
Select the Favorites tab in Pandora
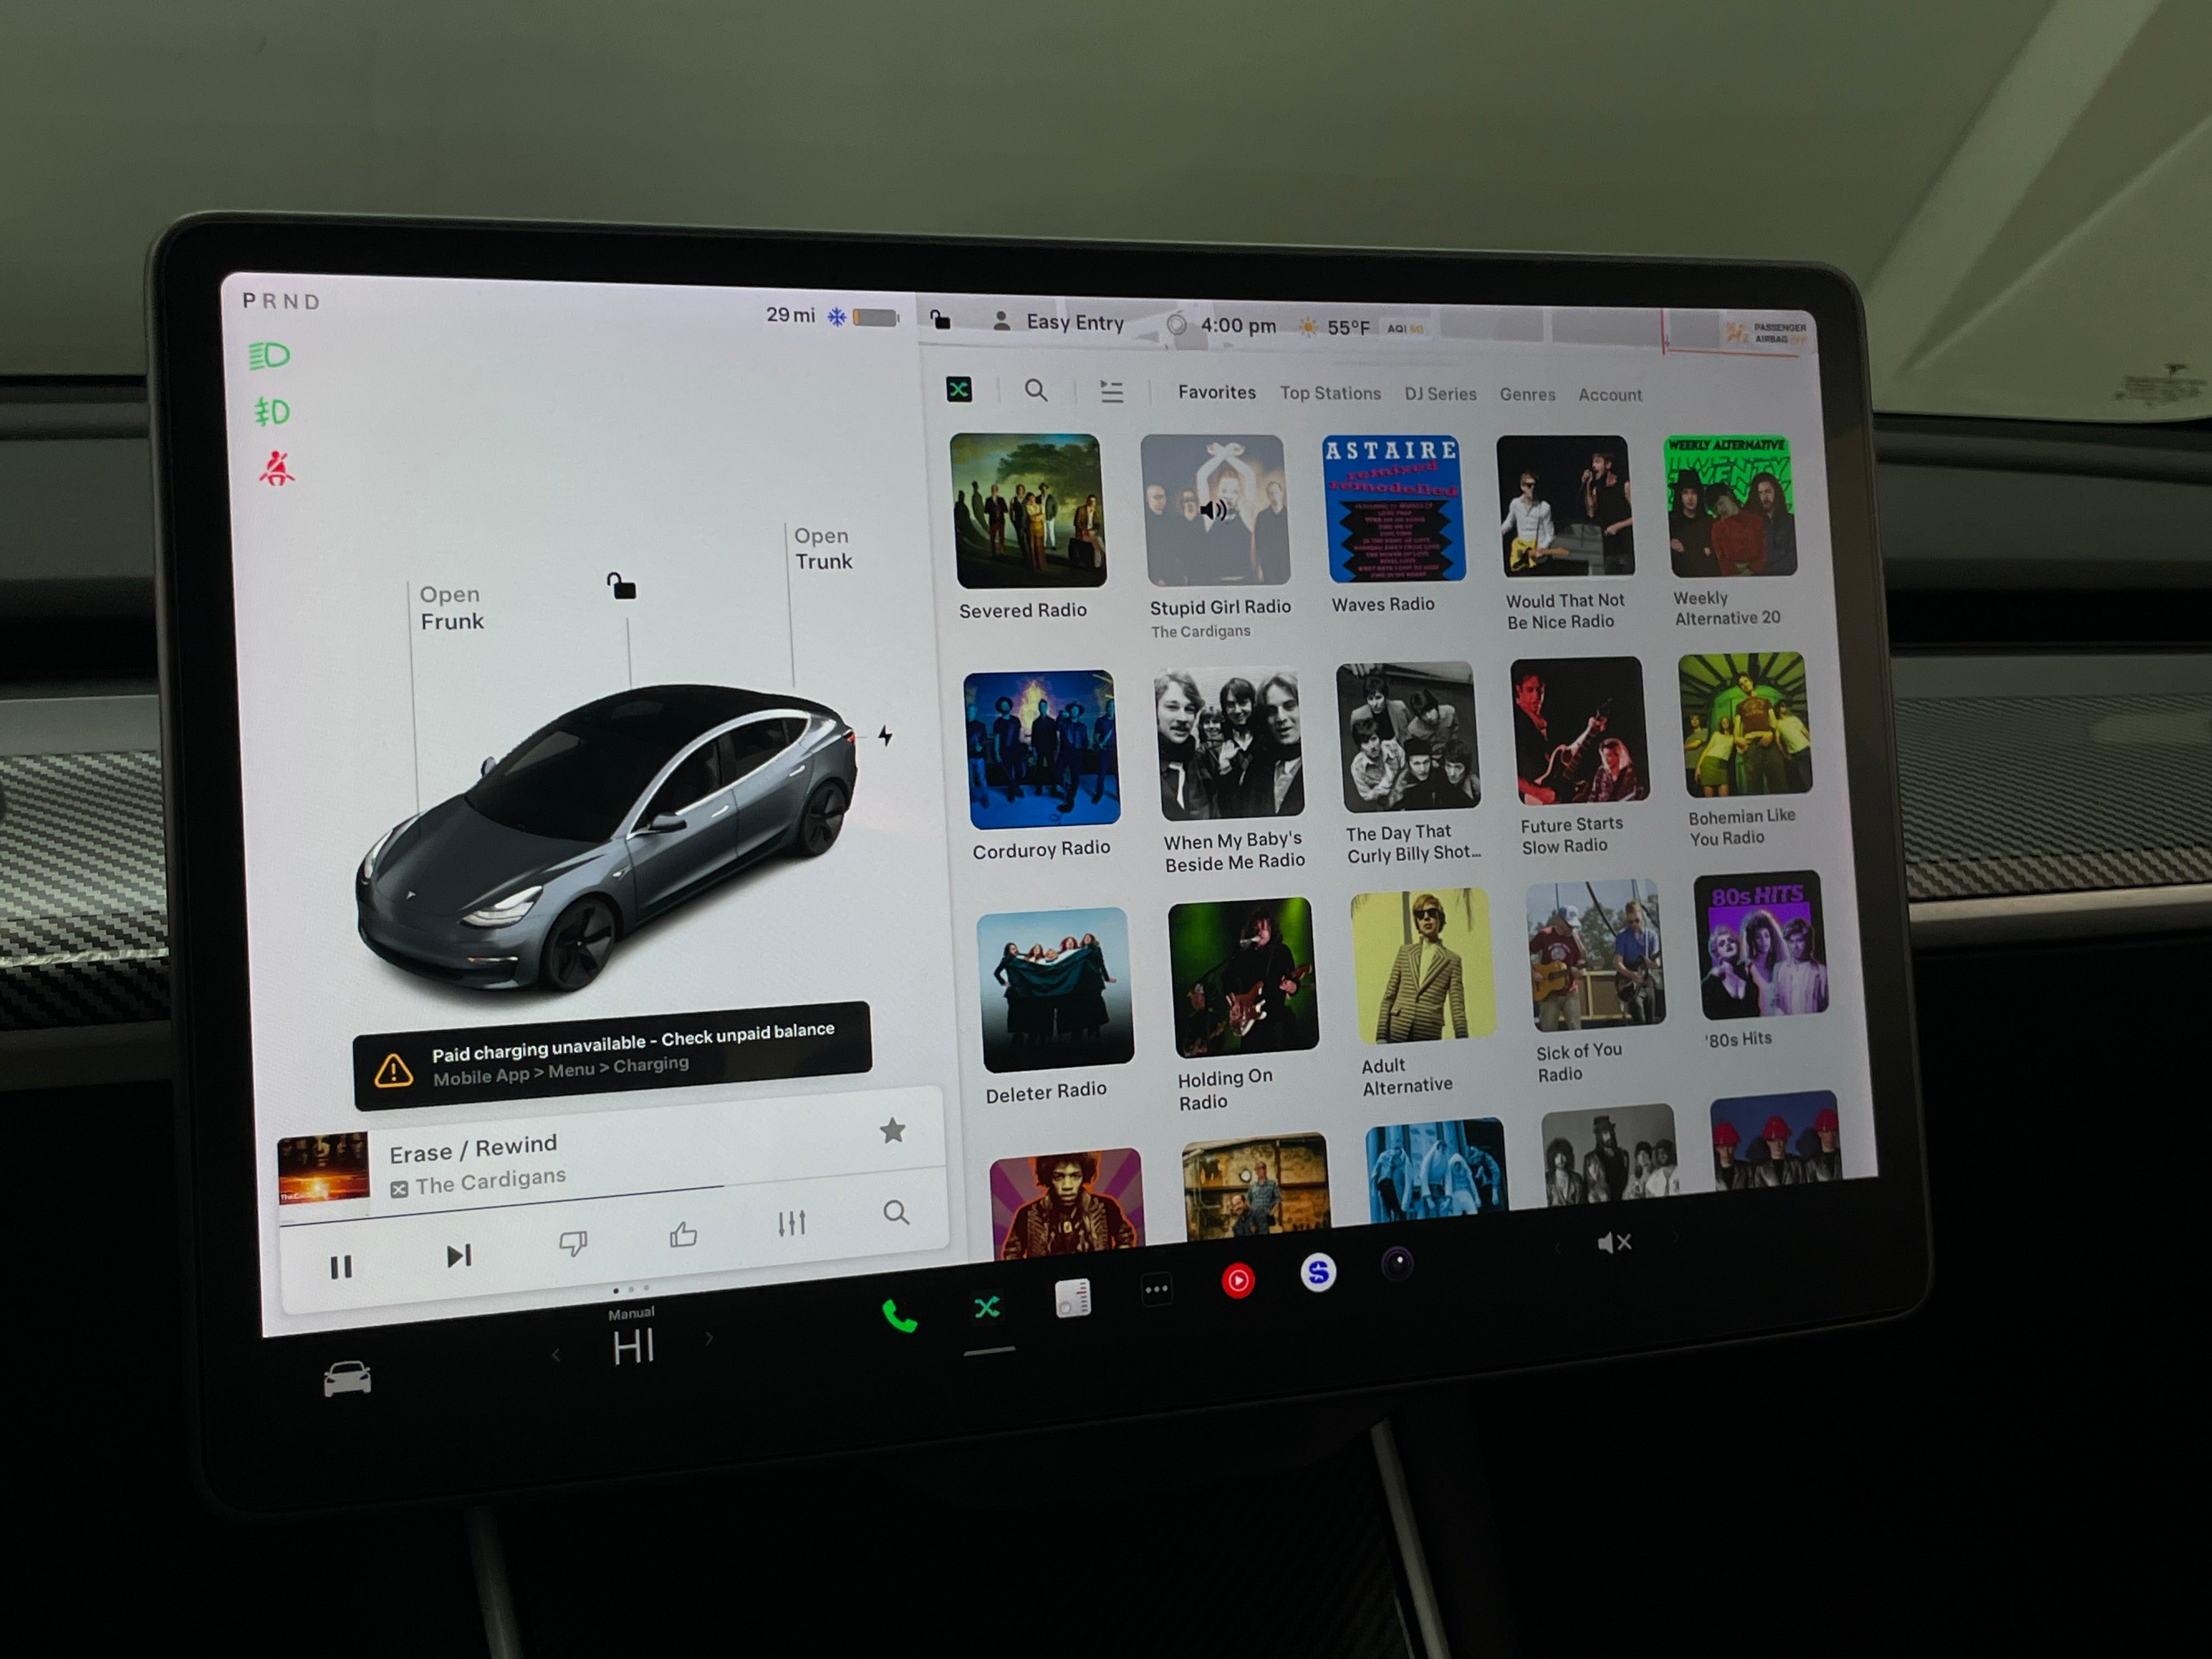pyautogui.click(x=1214, y=392)
